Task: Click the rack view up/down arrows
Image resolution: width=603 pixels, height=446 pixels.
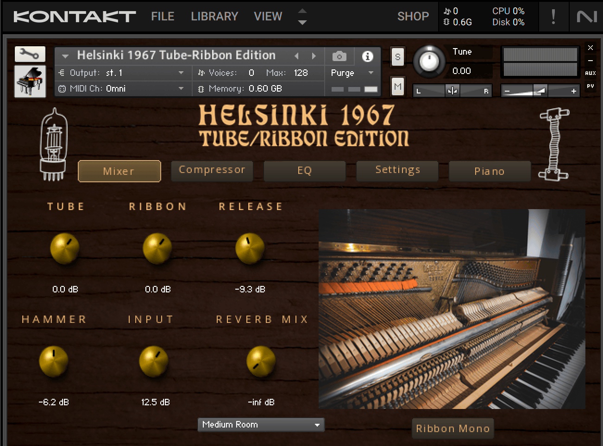Action: pyautogui.click(x=302, y=16)
